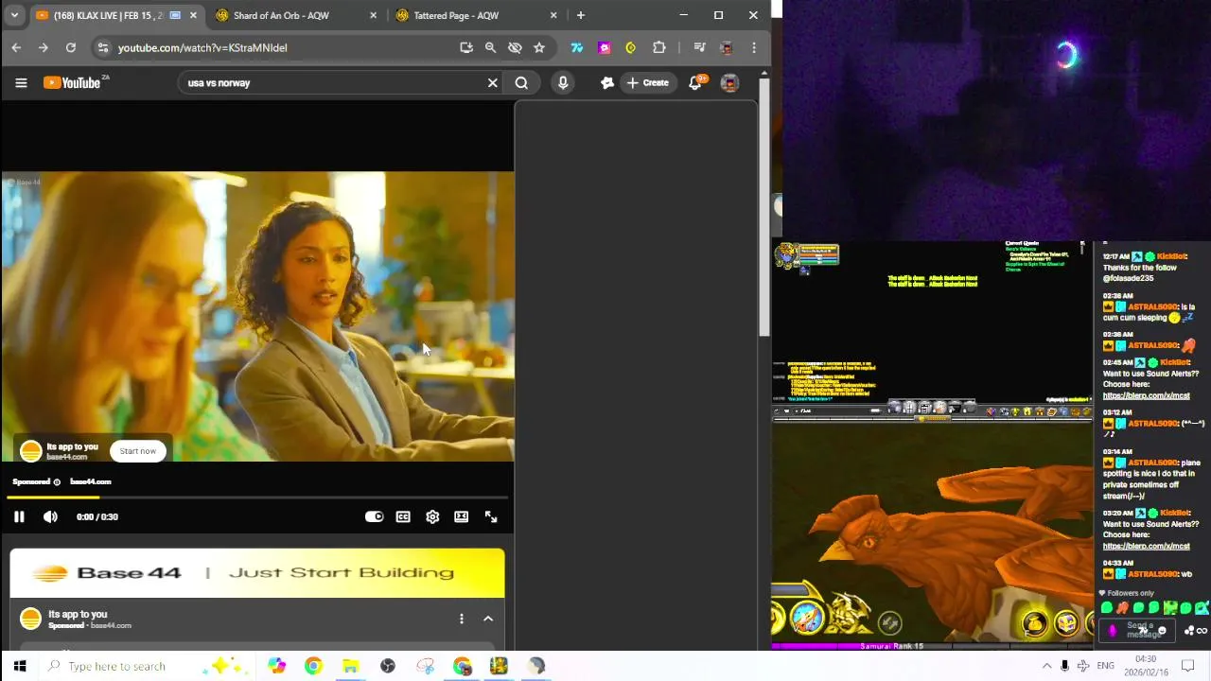Open the second blerp.com link in chat
Image resolution: width=1211 pixels, height=681 pixels.
[x=1147, y=546]
